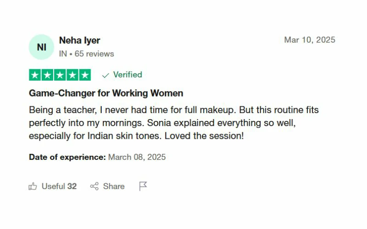Click the Mar 10, 2025 review date

coord(310,40)
